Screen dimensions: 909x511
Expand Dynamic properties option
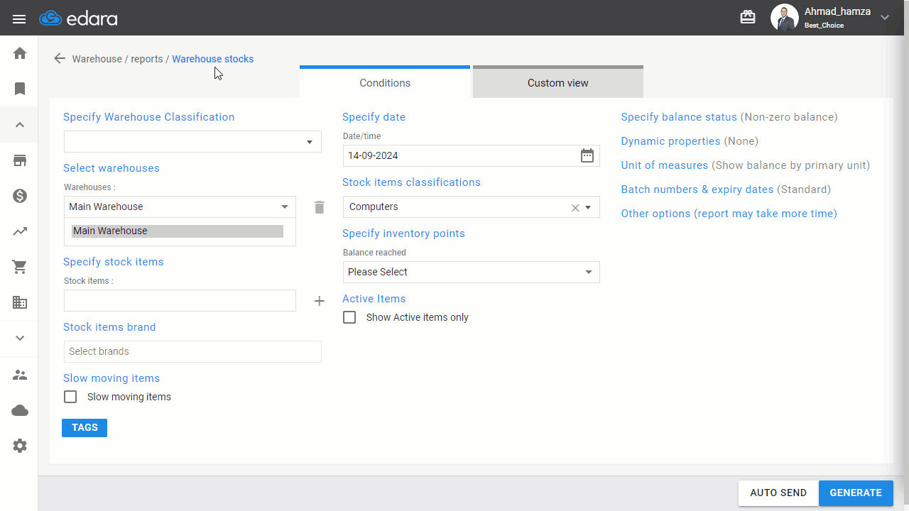(x=690, y=141)
